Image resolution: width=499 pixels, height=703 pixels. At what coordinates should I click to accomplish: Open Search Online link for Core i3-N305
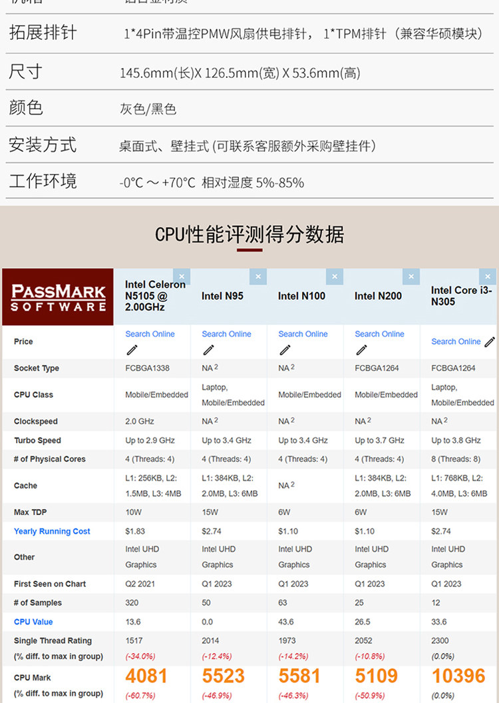click(456, 342)
